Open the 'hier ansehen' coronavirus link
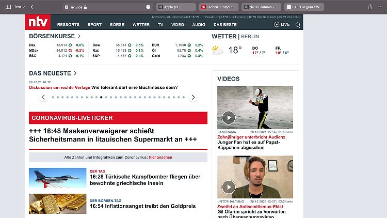This screenshot has width=387, height=218. coord(160,157)
